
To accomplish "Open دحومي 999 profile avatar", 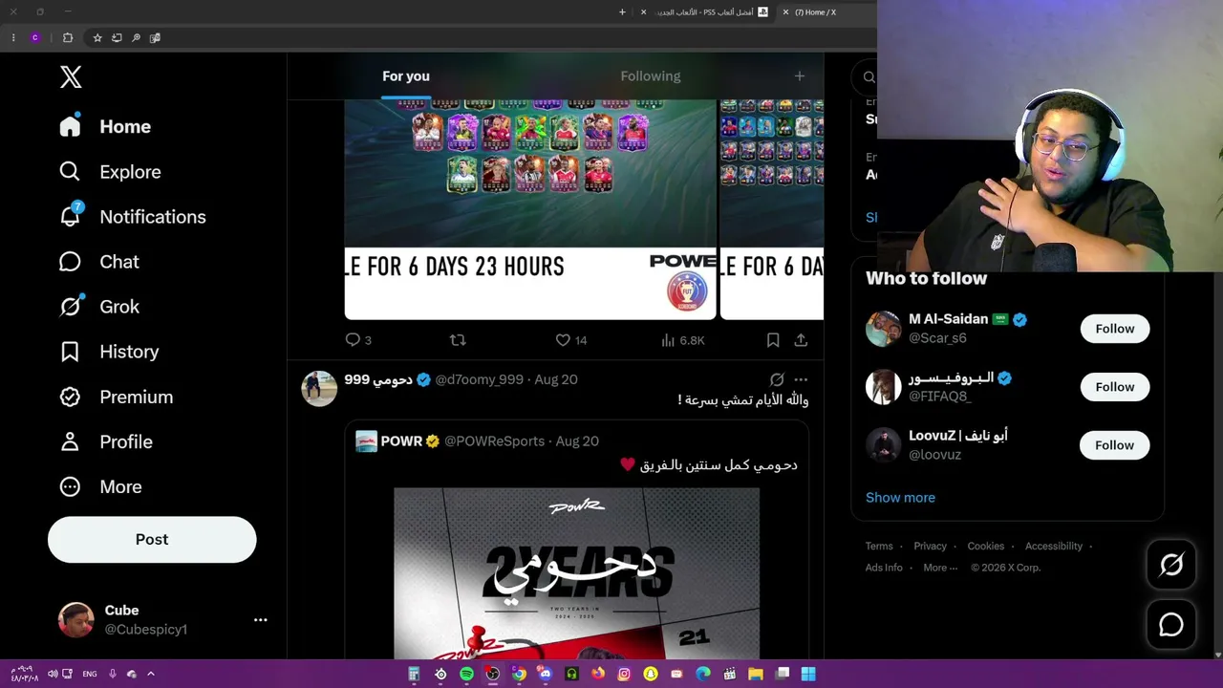I will 319,389.
